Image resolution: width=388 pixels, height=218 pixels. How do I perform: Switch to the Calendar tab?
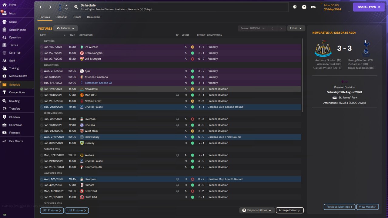pyautogui.click(x=61, y=17)
